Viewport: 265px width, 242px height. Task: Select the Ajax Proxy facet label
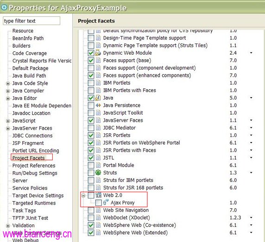(x=122, y=203)
